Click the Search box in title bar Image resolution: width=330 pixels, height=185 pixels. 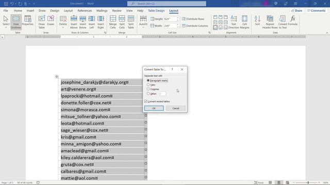point(167,4)
